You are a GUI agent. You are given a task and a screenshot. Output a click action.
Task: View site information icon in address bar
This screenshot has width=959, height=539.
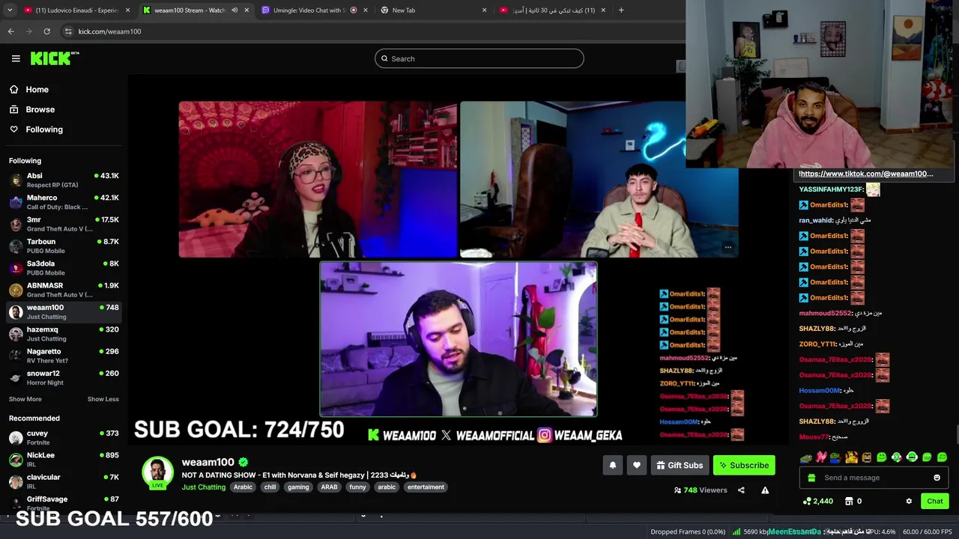coord(68,31)
